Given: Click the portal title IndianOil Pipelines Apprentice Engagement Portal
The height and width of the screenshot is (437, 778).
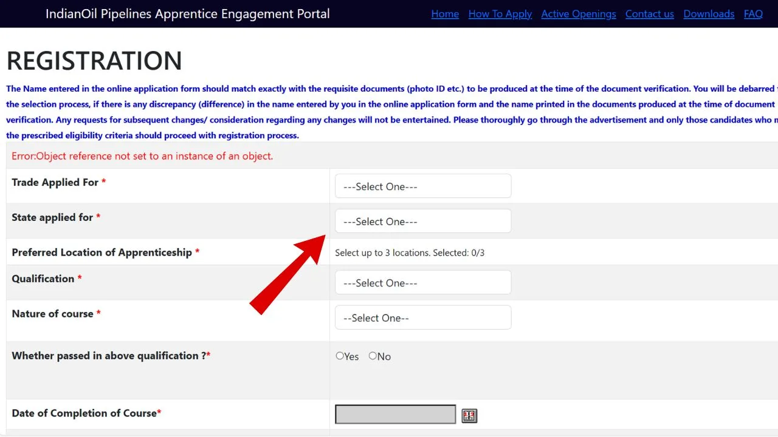Looking at the screenshot, I should pyautogui.click(x=188, y=13).
